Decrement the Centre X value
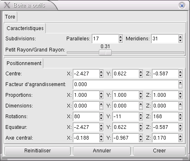 click(x=101, y=76)
